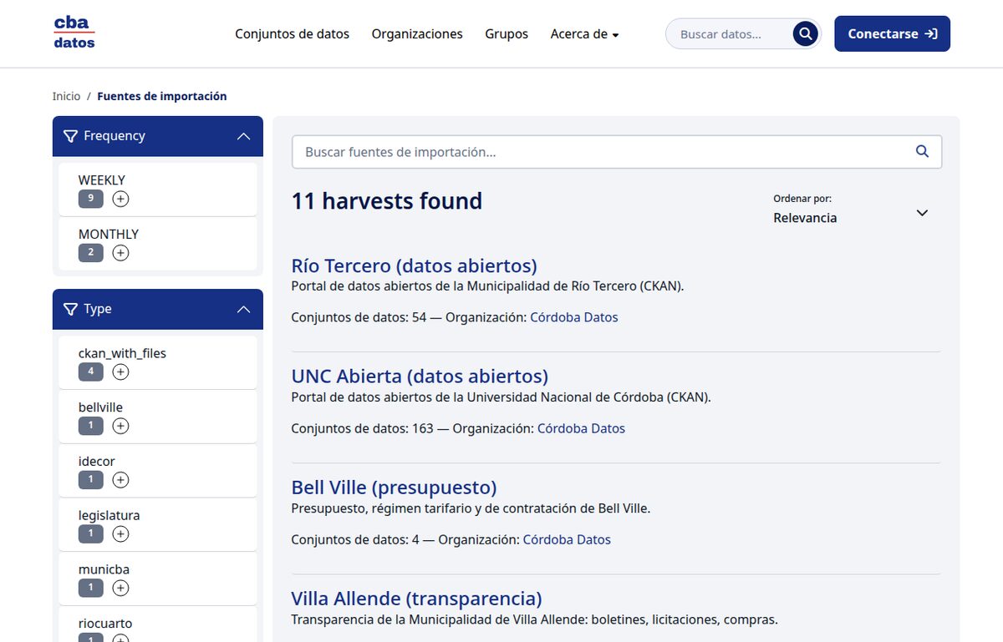Open Villa Allende (transparencia) harvest

pos(416,599)
